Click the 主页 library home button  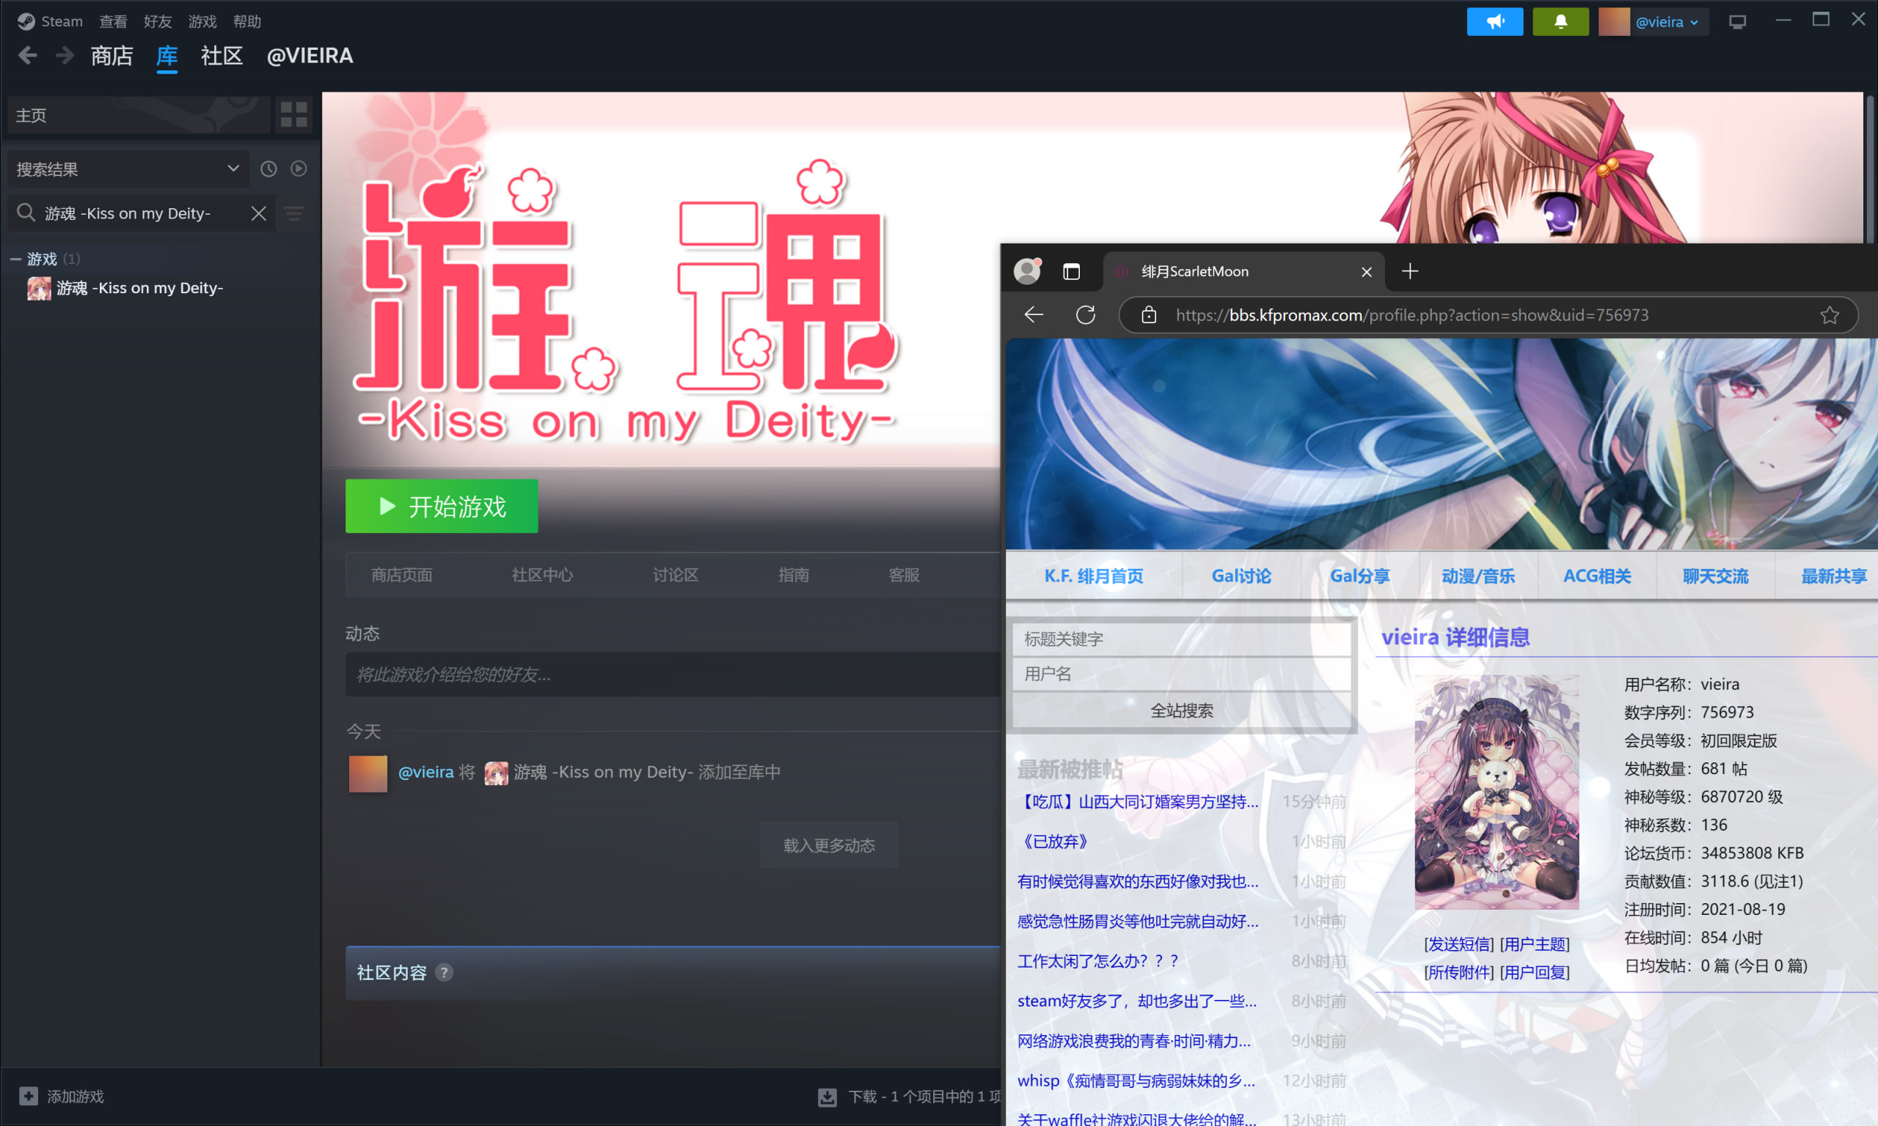pyautogui.click(x=138, y=114)
